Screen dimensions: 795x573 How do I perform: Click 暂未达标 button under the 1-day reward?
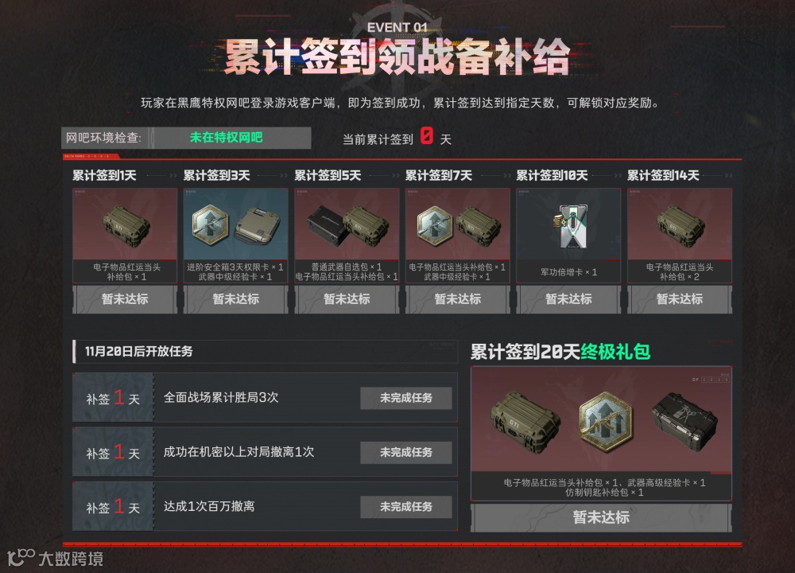[x=125, y=299]
